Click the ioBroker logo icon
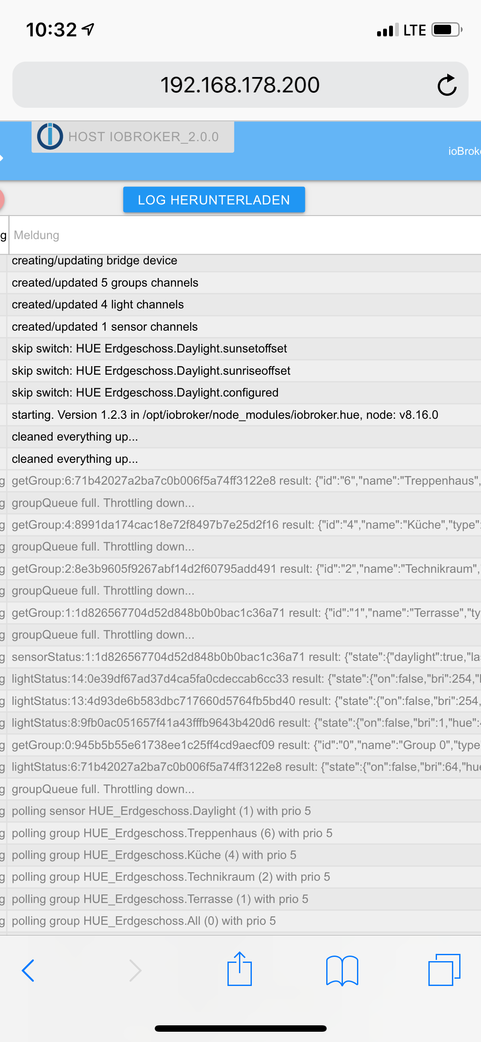This screenshot has width=481, height=1042. point(50,136)
